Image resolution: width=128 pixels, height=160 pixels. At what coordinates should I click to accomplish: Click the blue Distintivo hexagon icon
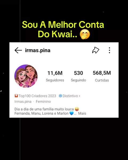[x=61, y=96]
